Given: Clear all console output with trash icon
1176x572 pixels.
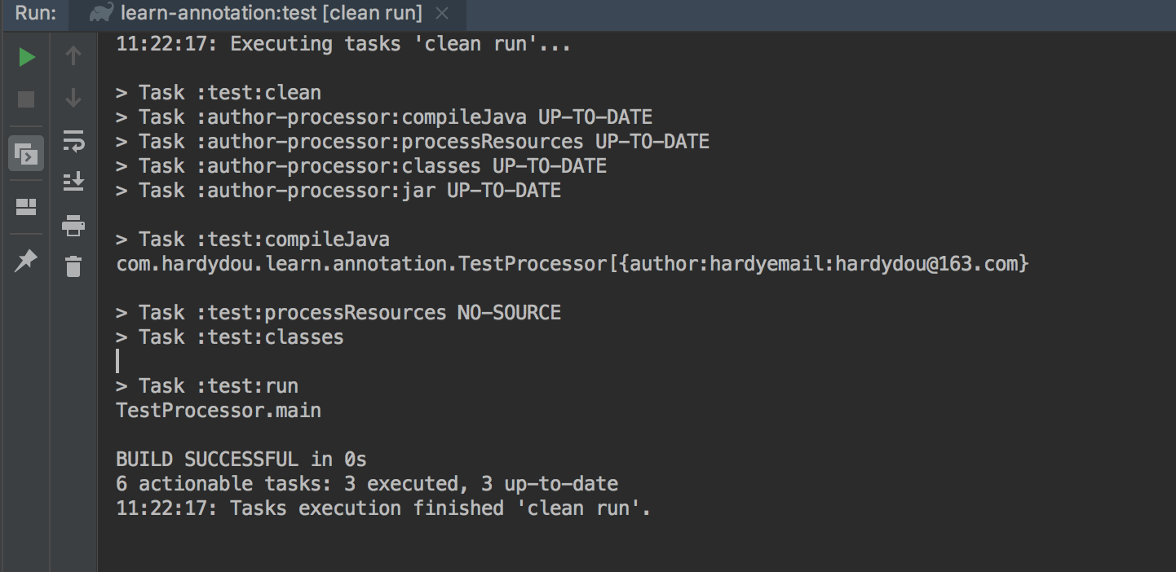Looking at the screenshot, I should click(x=73, y=266).
